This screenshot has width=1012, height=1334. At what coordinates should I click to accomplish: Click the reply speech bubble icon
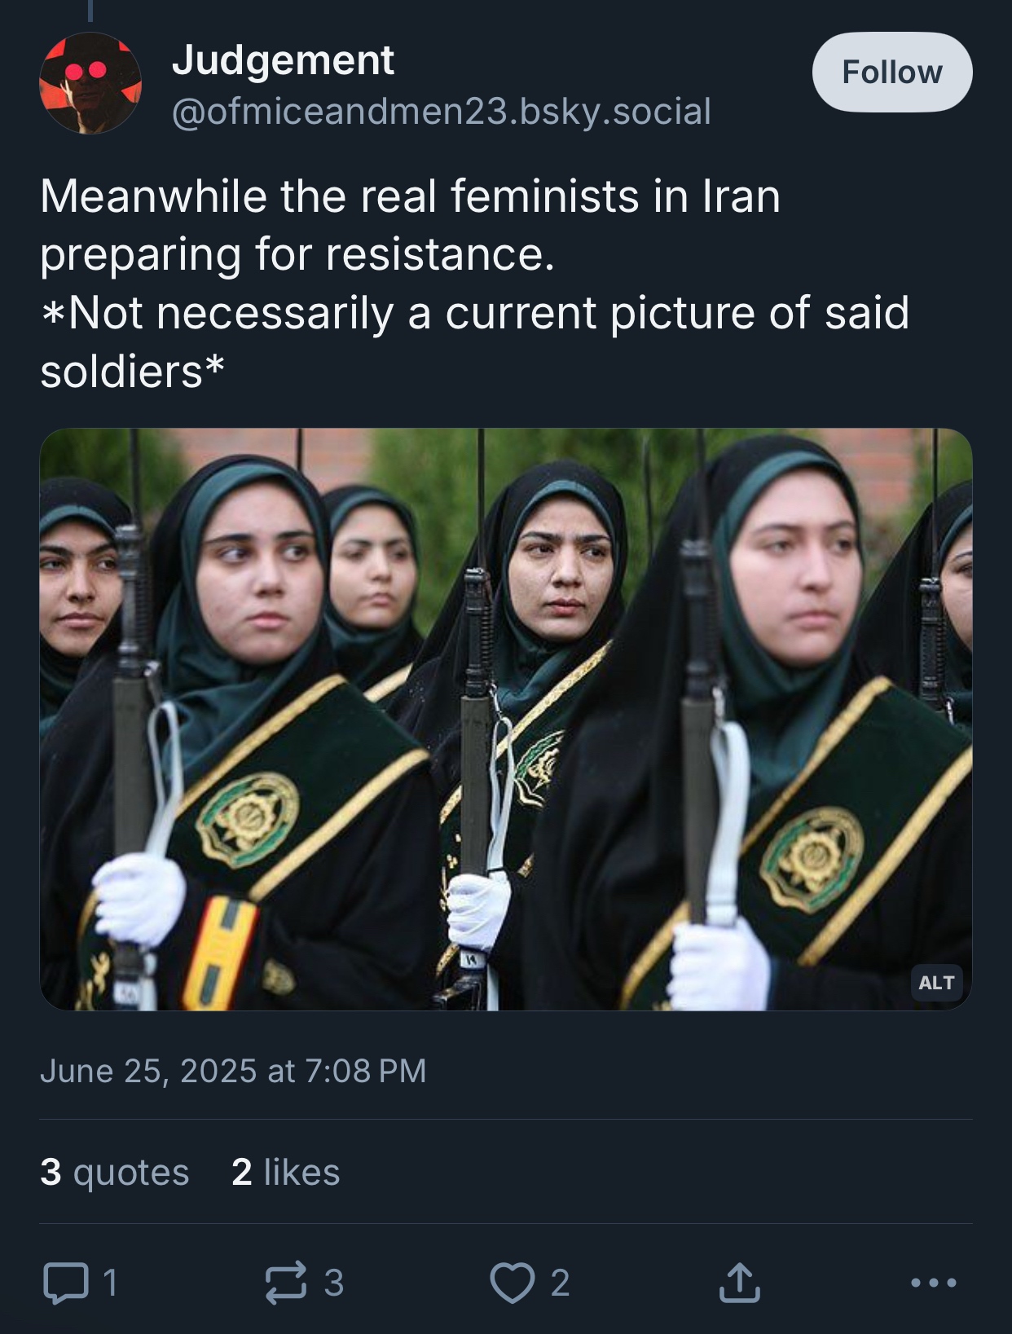pyautogui.click(x=66, y=1283)
